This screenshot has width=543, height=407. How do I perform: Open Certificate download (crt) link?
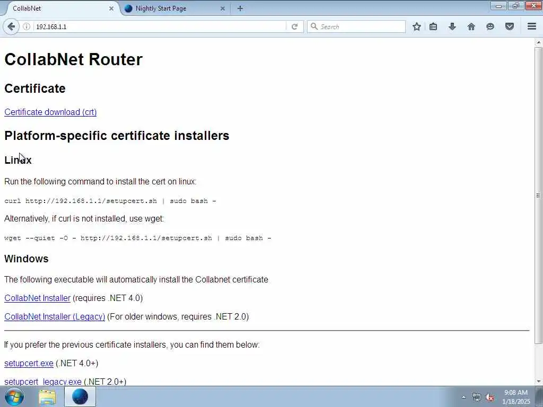point(50,112)
